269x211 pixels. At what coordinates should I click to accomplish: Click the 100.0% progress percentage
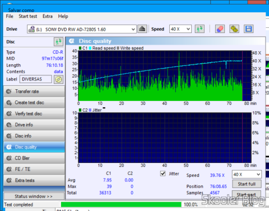[x=191, y=205]
